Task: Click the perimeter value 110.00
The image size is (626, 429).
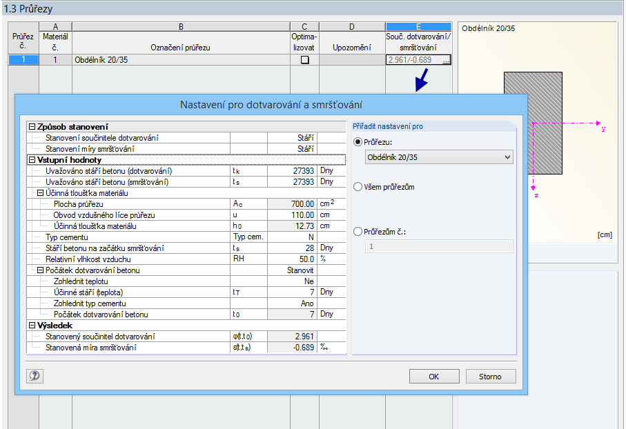Action: point(292,215)
